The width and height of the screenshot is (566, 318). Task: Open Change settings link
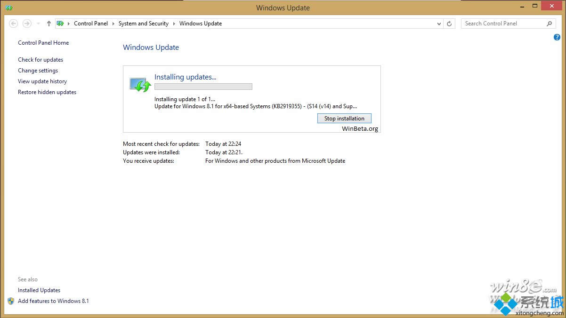click(38, 71)
